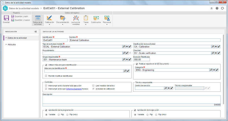
Task: Add new Centro de servicio
Action: coord(169,88)
